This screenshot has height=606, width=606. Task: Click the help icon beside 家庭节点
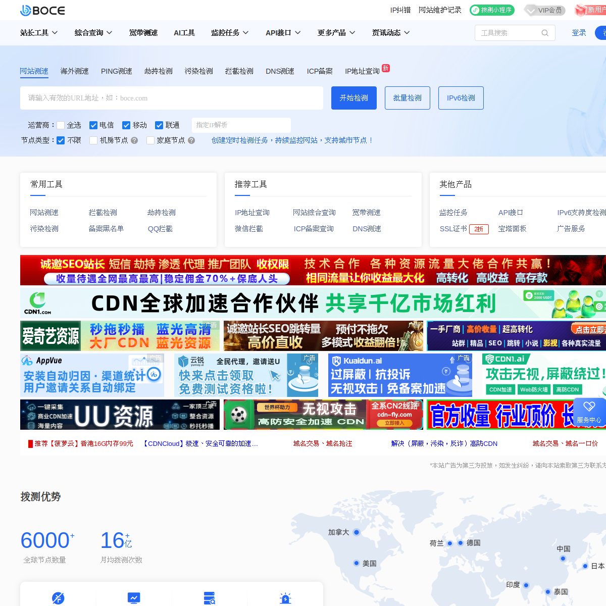[191, 140]
